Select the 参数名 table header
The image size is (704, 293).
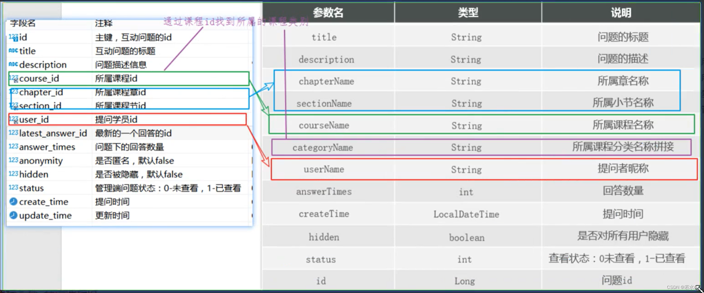(x=328, y=13)
